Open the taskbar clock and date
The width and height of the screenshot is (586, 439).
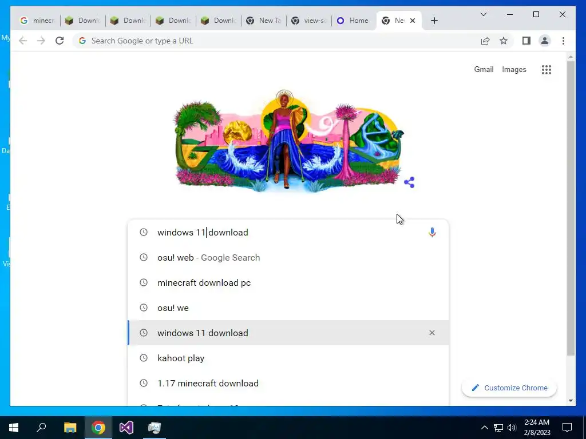[537, 428]
